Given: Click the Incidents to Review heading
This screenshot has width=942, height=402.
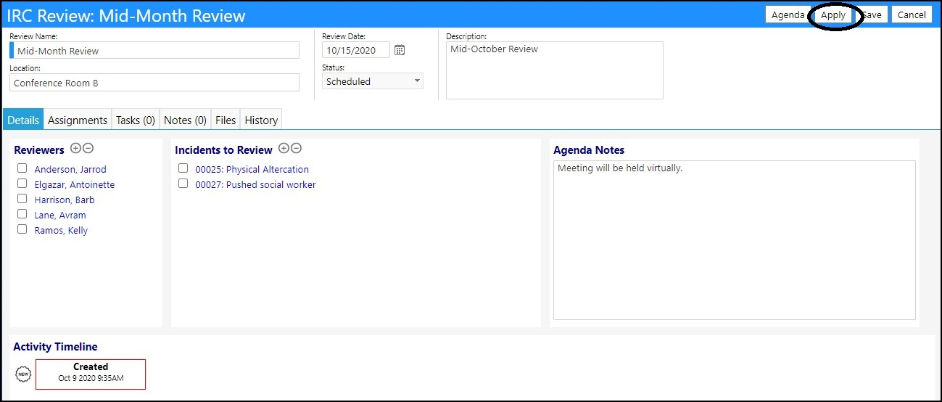Looking at the screenshot, I should (x=223, y=149).
